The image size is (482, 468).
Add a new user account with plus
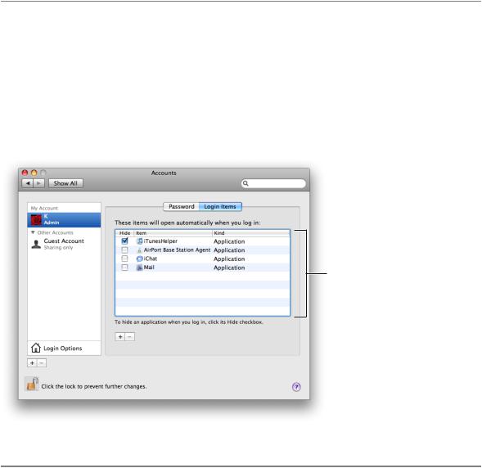[32, 363]
